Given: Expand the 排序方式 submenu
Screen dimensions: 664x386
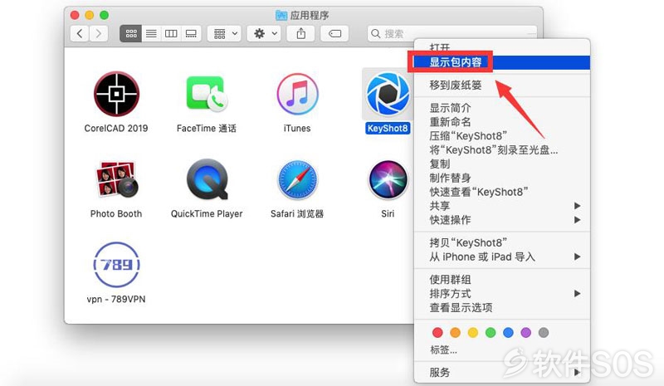Looking at the screenshot, I should pos(502,294).
